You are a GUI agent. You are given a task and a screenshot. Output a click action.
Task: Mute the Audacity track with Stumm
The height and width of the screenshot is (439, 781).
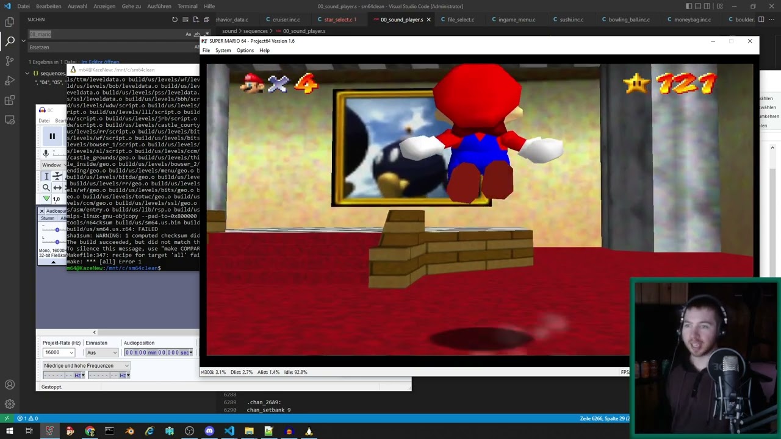(48, 218)
